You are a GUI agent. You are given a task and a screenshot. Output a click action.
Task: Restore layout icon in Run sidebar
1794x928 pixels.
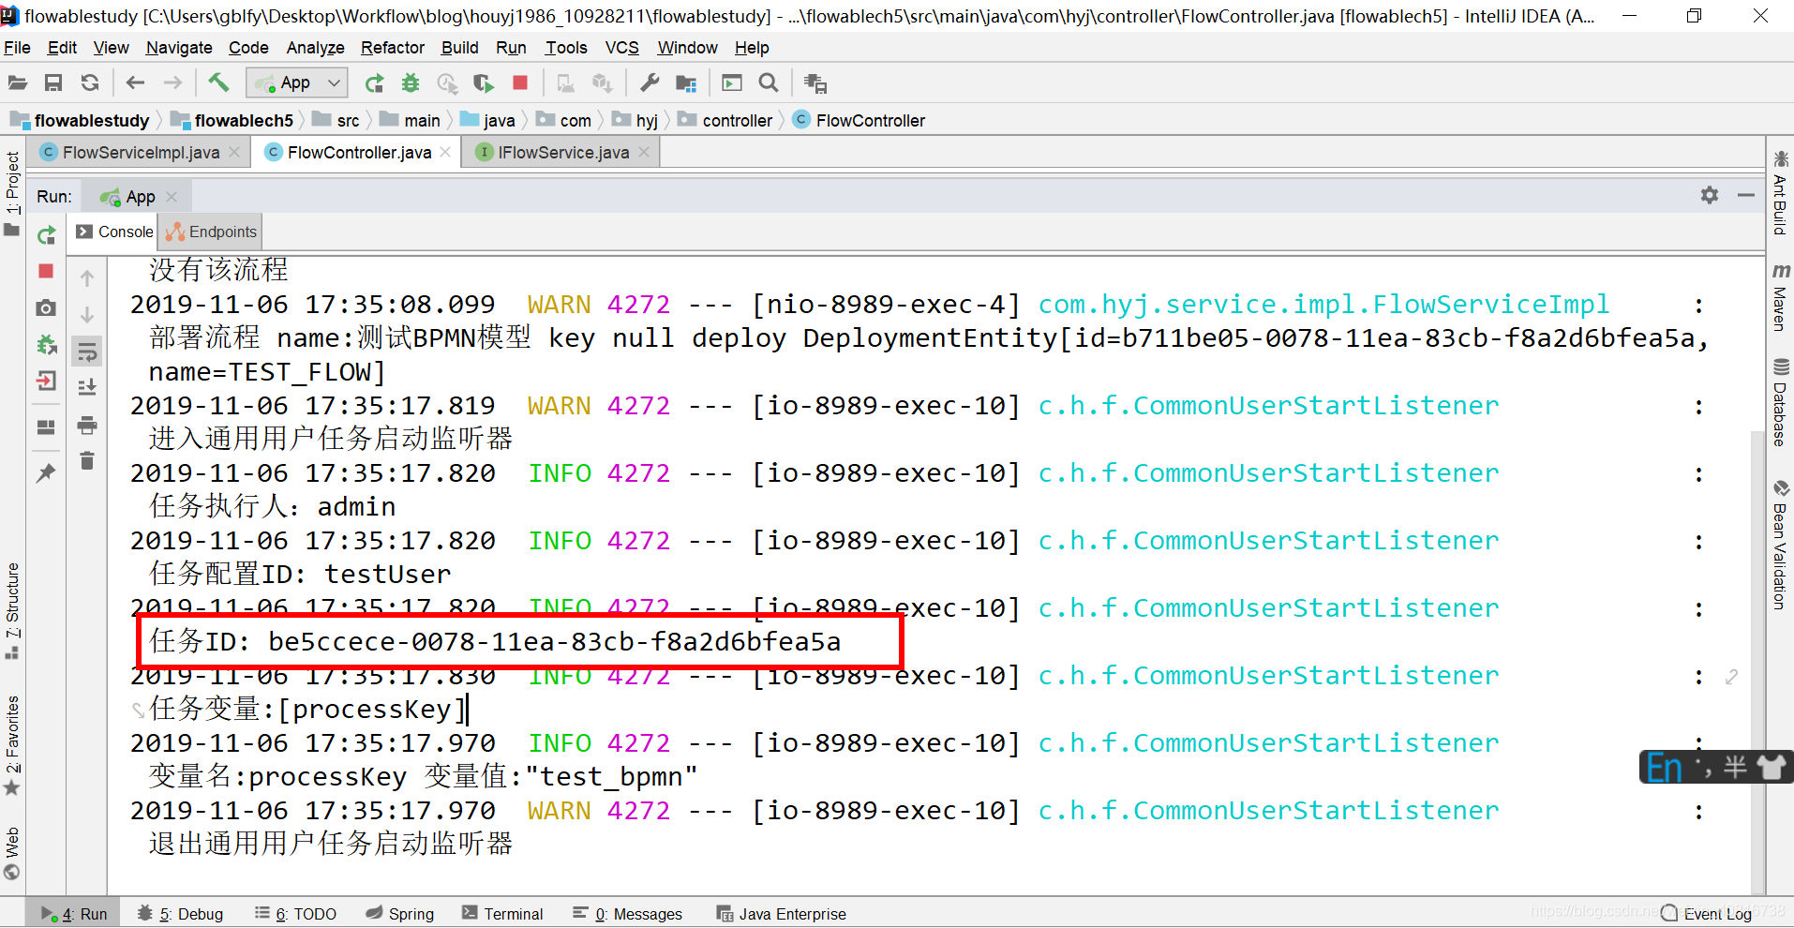46,427
